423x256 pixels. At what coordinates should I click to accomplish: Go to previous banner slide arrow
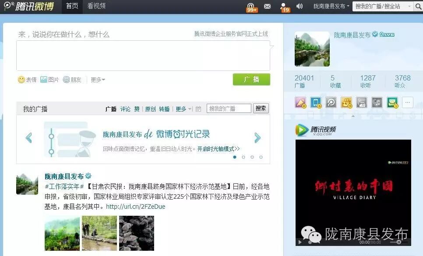tap(28, 138)
